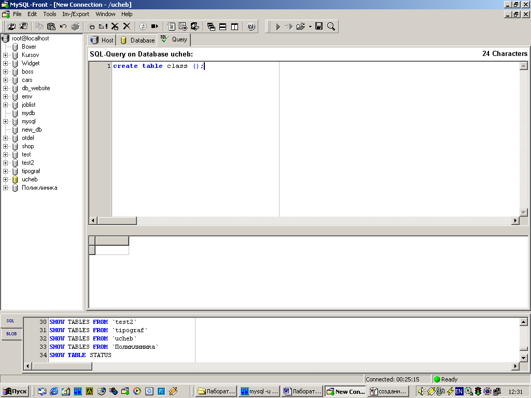Switch to the Database tab
The width and height of the screenshot is (531, 398).
[137, 40]
